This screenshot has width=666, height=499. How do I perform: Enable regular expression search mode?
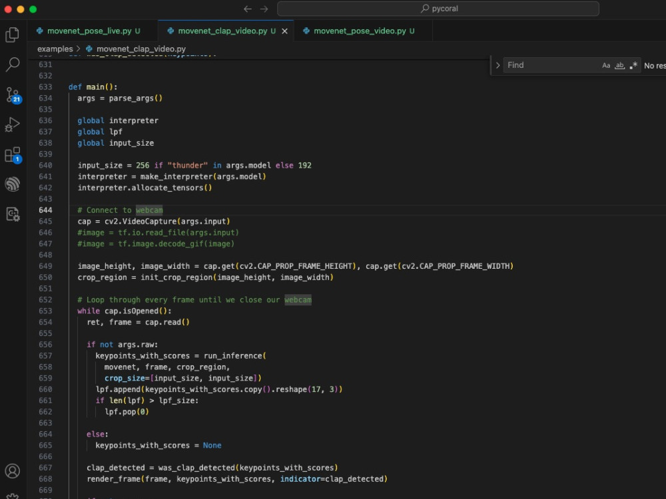click(632, 65)
